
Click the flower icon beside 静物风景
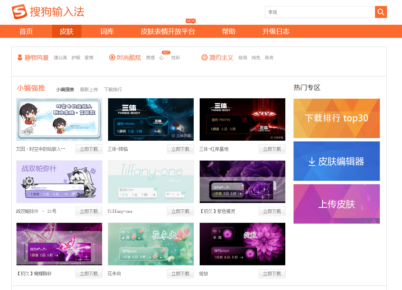click(20, 57)
